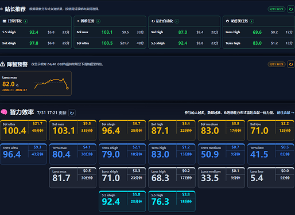Click the $0.0 price on Luna low card

pyautogui.click(x=285, y=171)
